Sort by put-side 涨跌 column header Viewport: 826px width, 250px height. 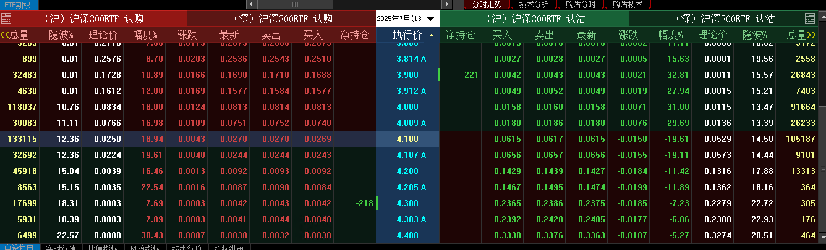pyautogui.click(x=628, y=35)
